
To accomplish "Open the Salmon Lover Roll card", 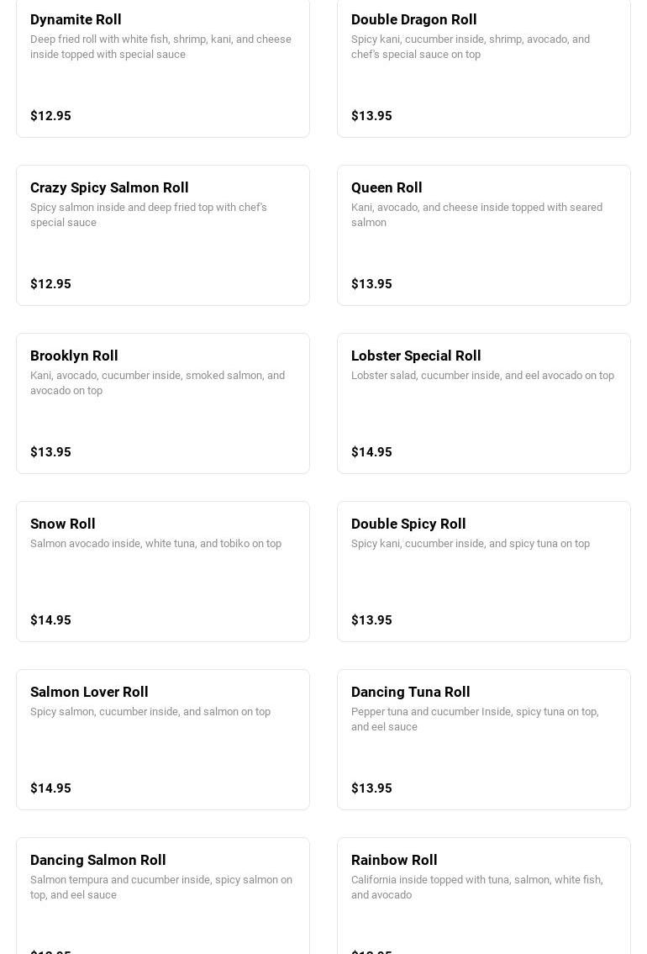I will (x=89, y=692).
